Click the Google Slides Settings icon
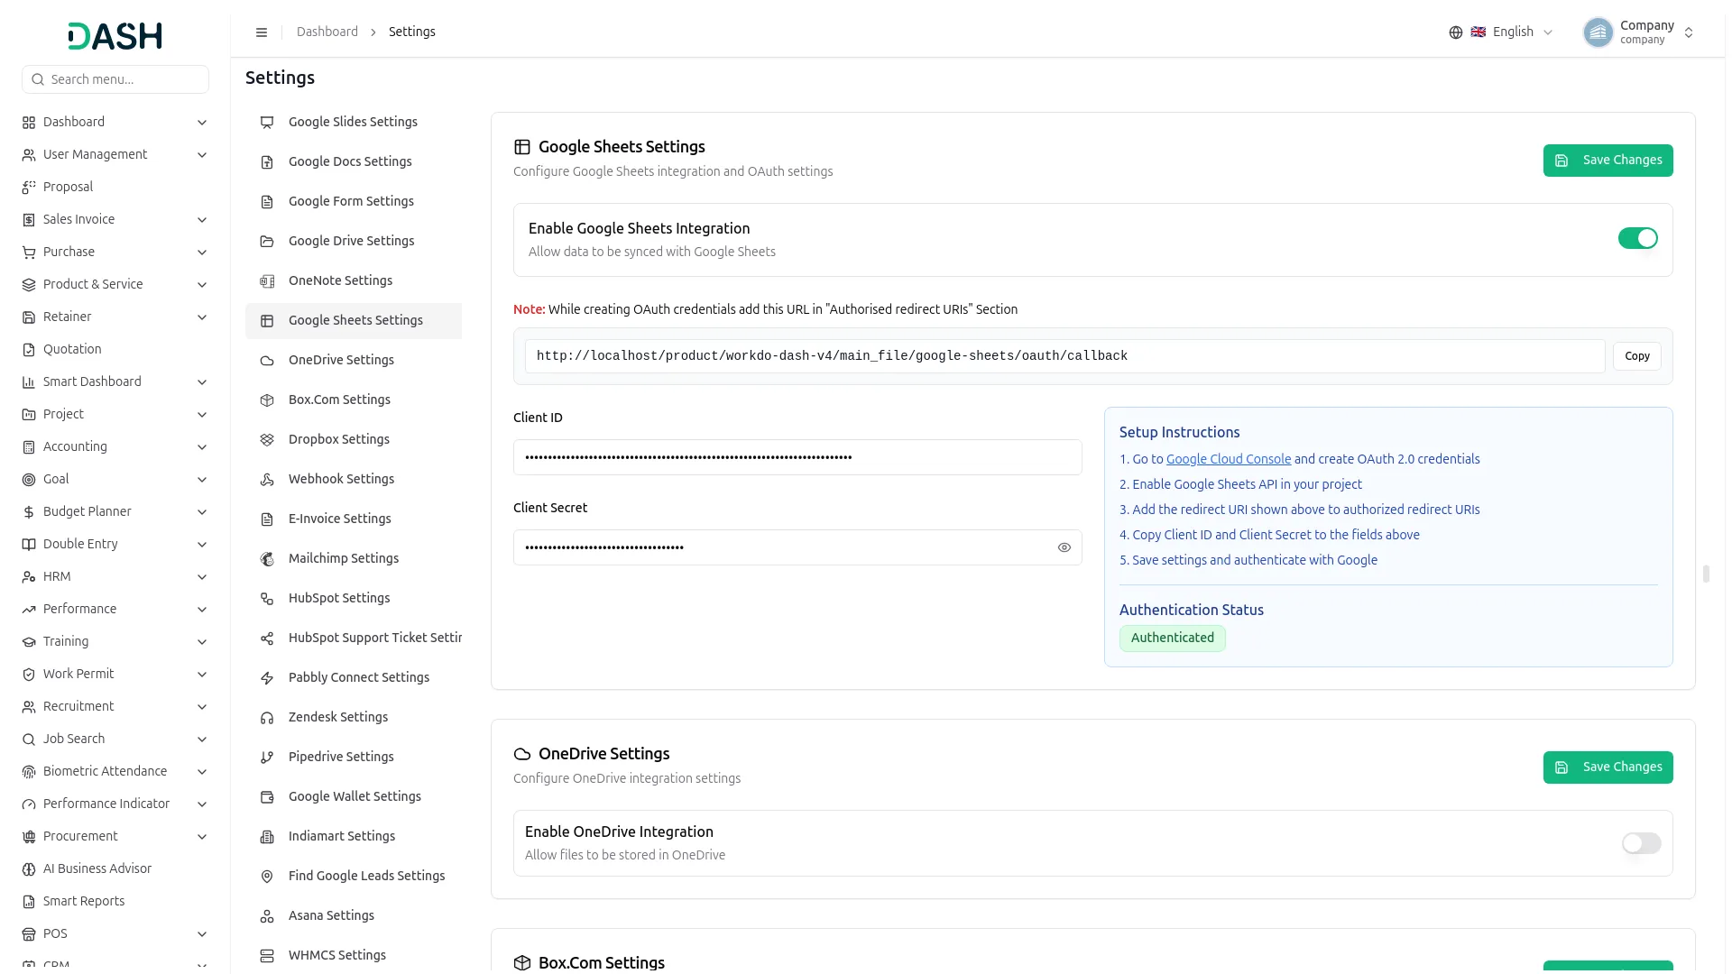 coord(267,123)
